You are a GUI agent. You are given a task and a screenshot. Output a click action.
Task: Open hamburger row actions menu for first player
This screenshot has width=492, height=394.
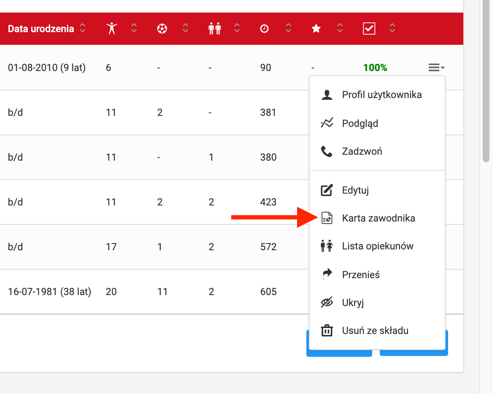436,68
